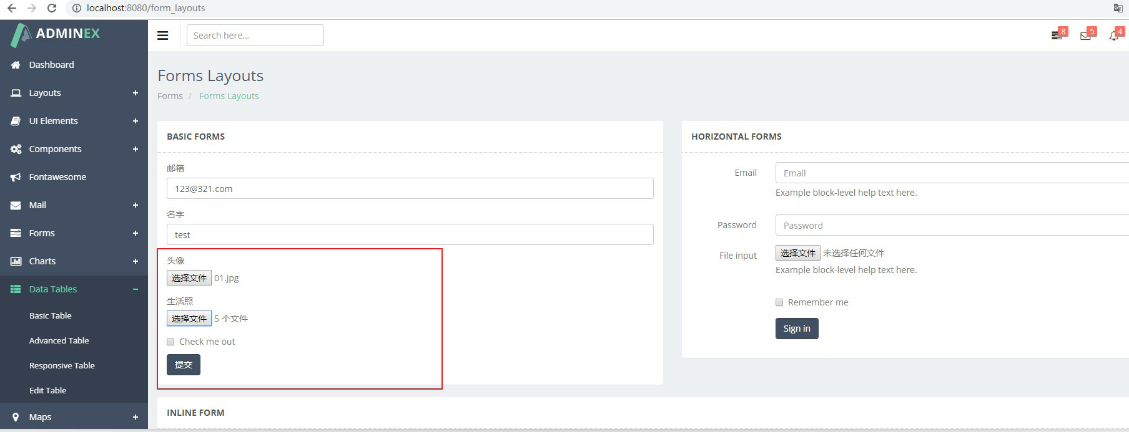Open the translate icon in address bar
Viewport: 1129px width, 432px height.
1118,8
